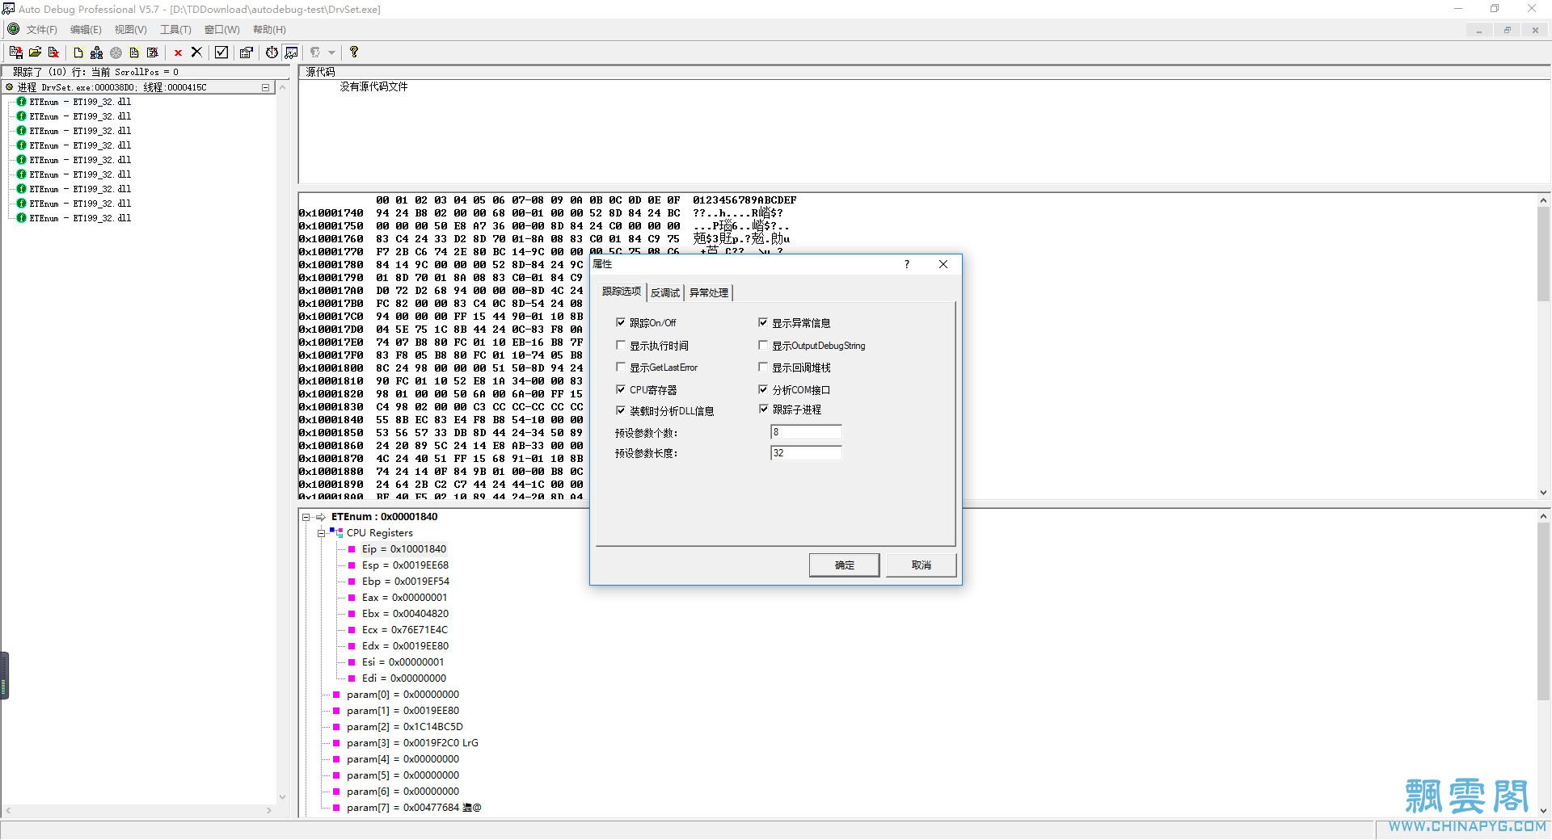Viewport: 1552px width, 840px height.
Task: Open the 文件(F) menu
Action: pos(42,30)
